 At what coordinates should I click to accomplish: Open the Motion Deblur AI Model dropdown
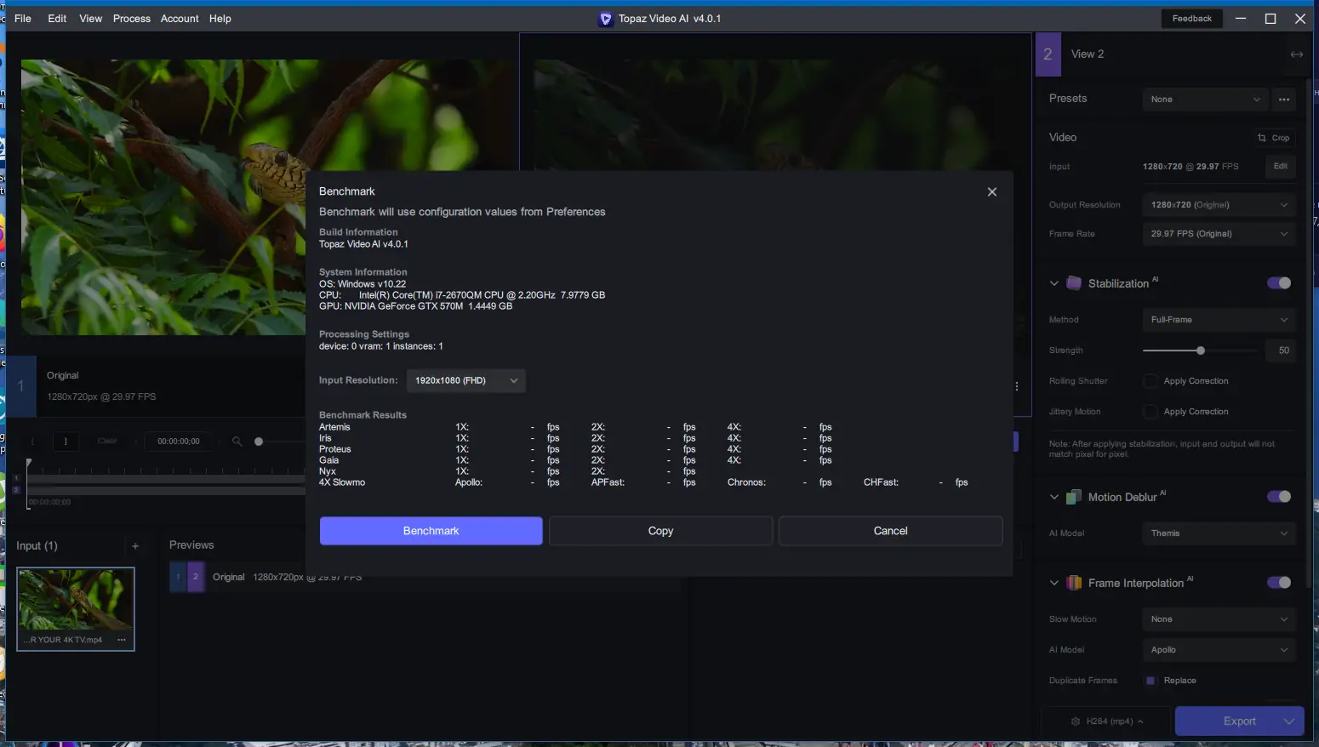click(1219, 533)
